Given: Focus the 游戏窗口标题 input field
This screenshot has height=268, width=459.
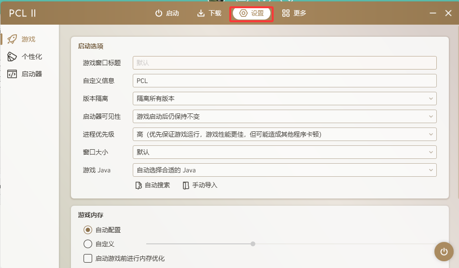Looking at the screenshot, I should [x=285, y=63].
